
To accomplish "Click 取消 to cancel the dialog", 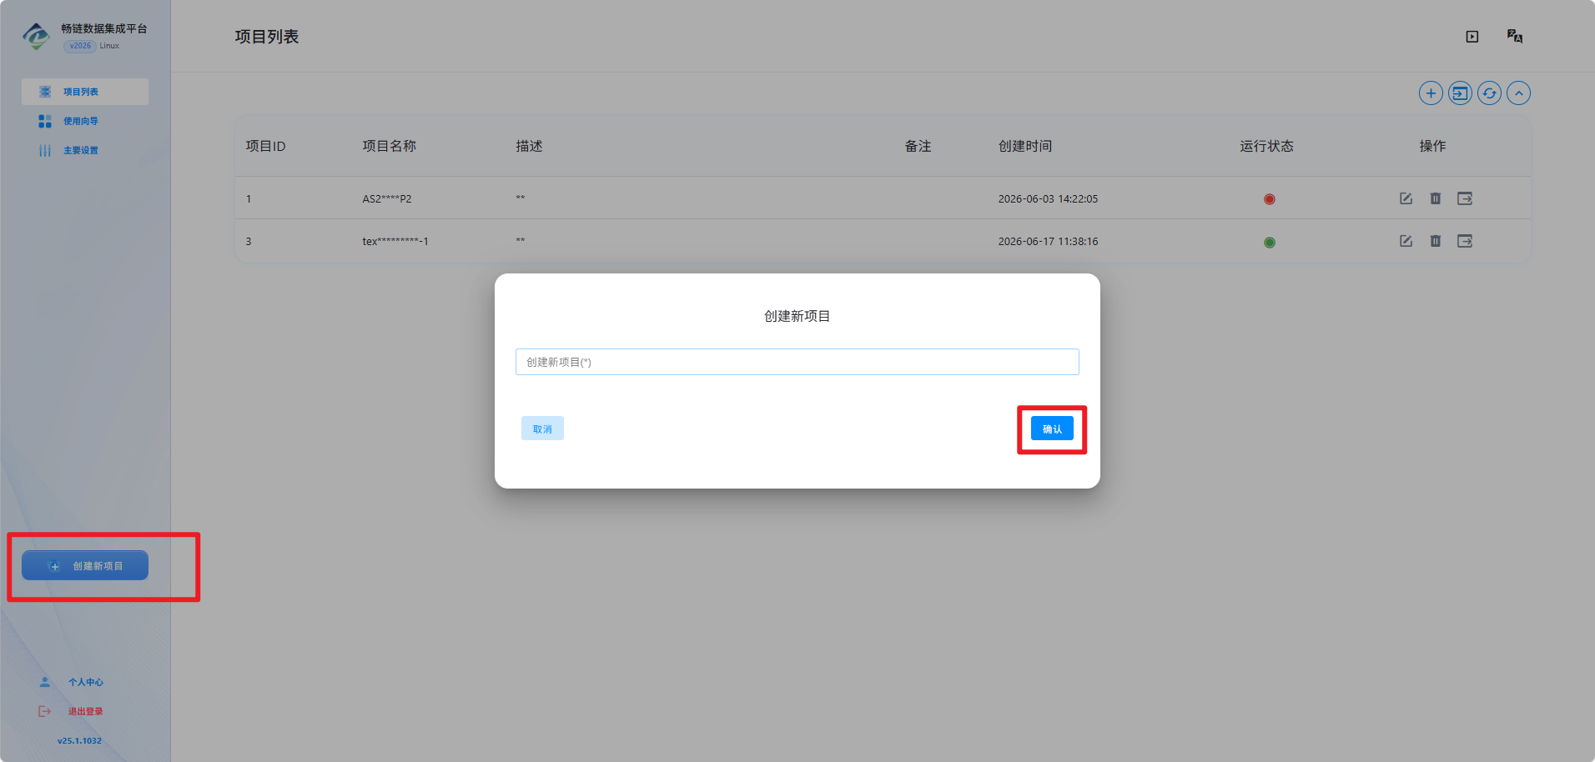I will pyautogui.click(x=542, y=429).
